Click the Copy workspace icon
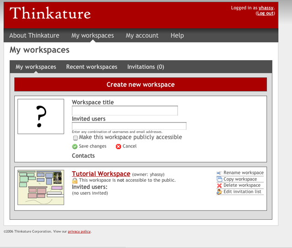The width and height of the screenshot is (292, 248). (219, 179)
